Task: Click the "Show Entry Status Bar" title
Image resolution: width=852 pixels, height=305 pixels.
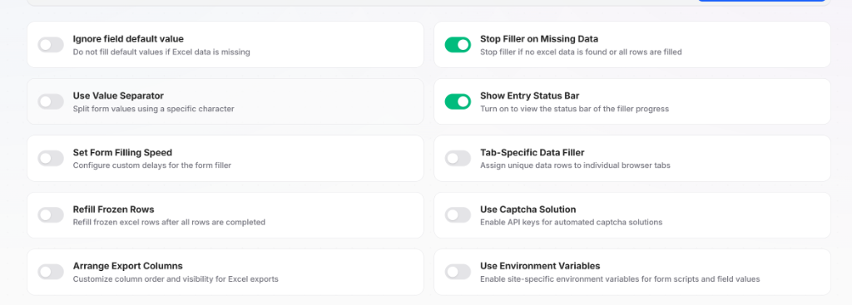Action: [530, 96]
